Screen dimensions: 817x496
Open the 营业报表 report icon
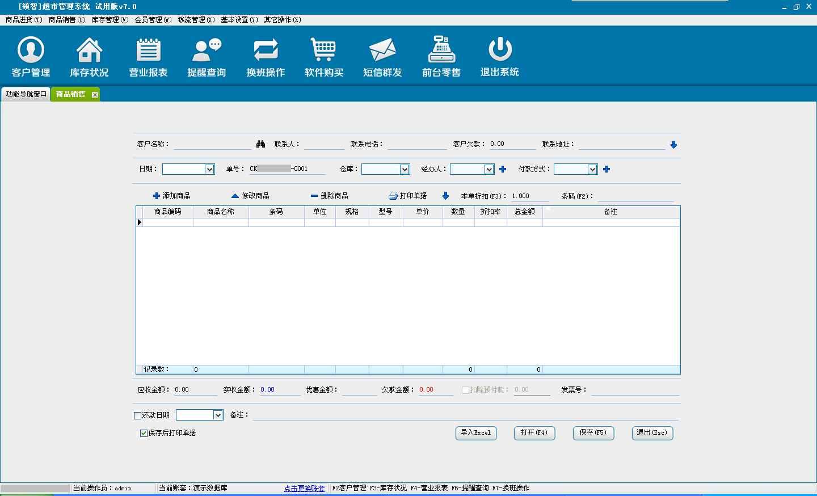pyautogui.click(x=148, y=51)
